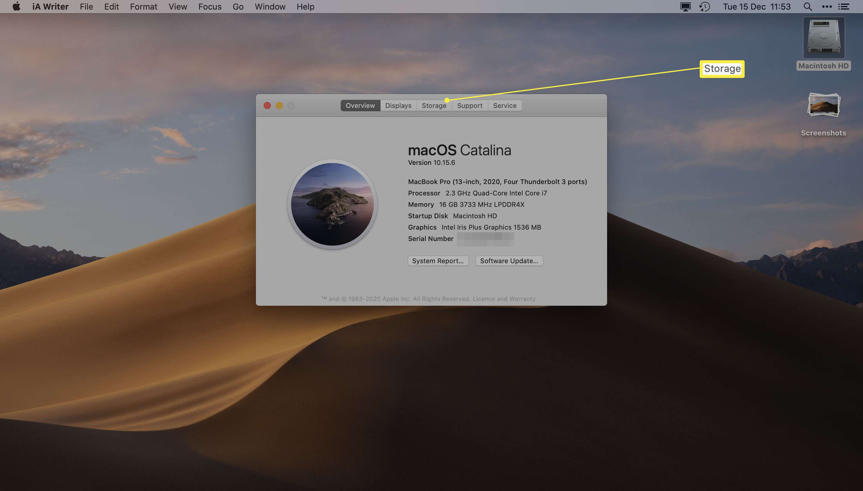863x491 pixels.
Task: Click the Time Machine menu bar icon
Action: point(704,6)
